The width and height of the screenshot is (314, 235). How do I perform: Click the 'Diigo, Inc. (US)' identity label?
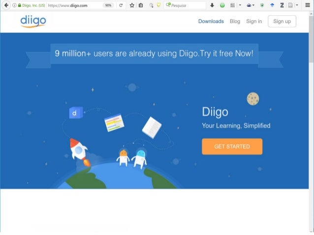(33, 5)
